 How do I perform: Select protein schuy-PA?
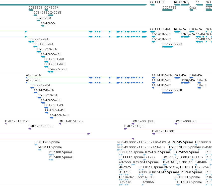coord(188,80)
